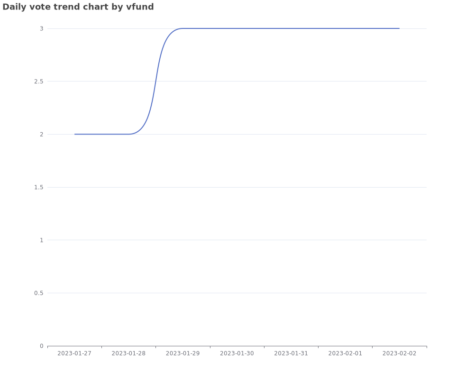474x379 pixels.
Task: Click the 2023-01-30 x-axis label
Action: click(x=237, y=353)
